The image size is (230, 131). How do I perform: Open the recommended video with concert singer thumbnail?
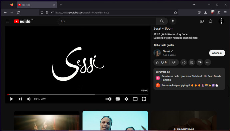(47, 121)
